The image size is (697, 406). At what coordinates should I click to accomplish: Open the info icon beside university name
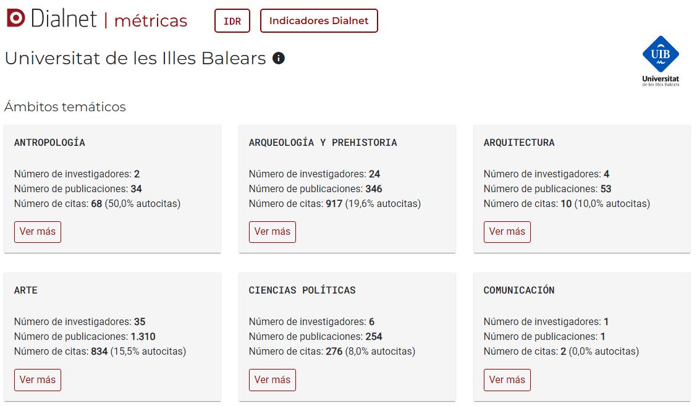[279, 58]
